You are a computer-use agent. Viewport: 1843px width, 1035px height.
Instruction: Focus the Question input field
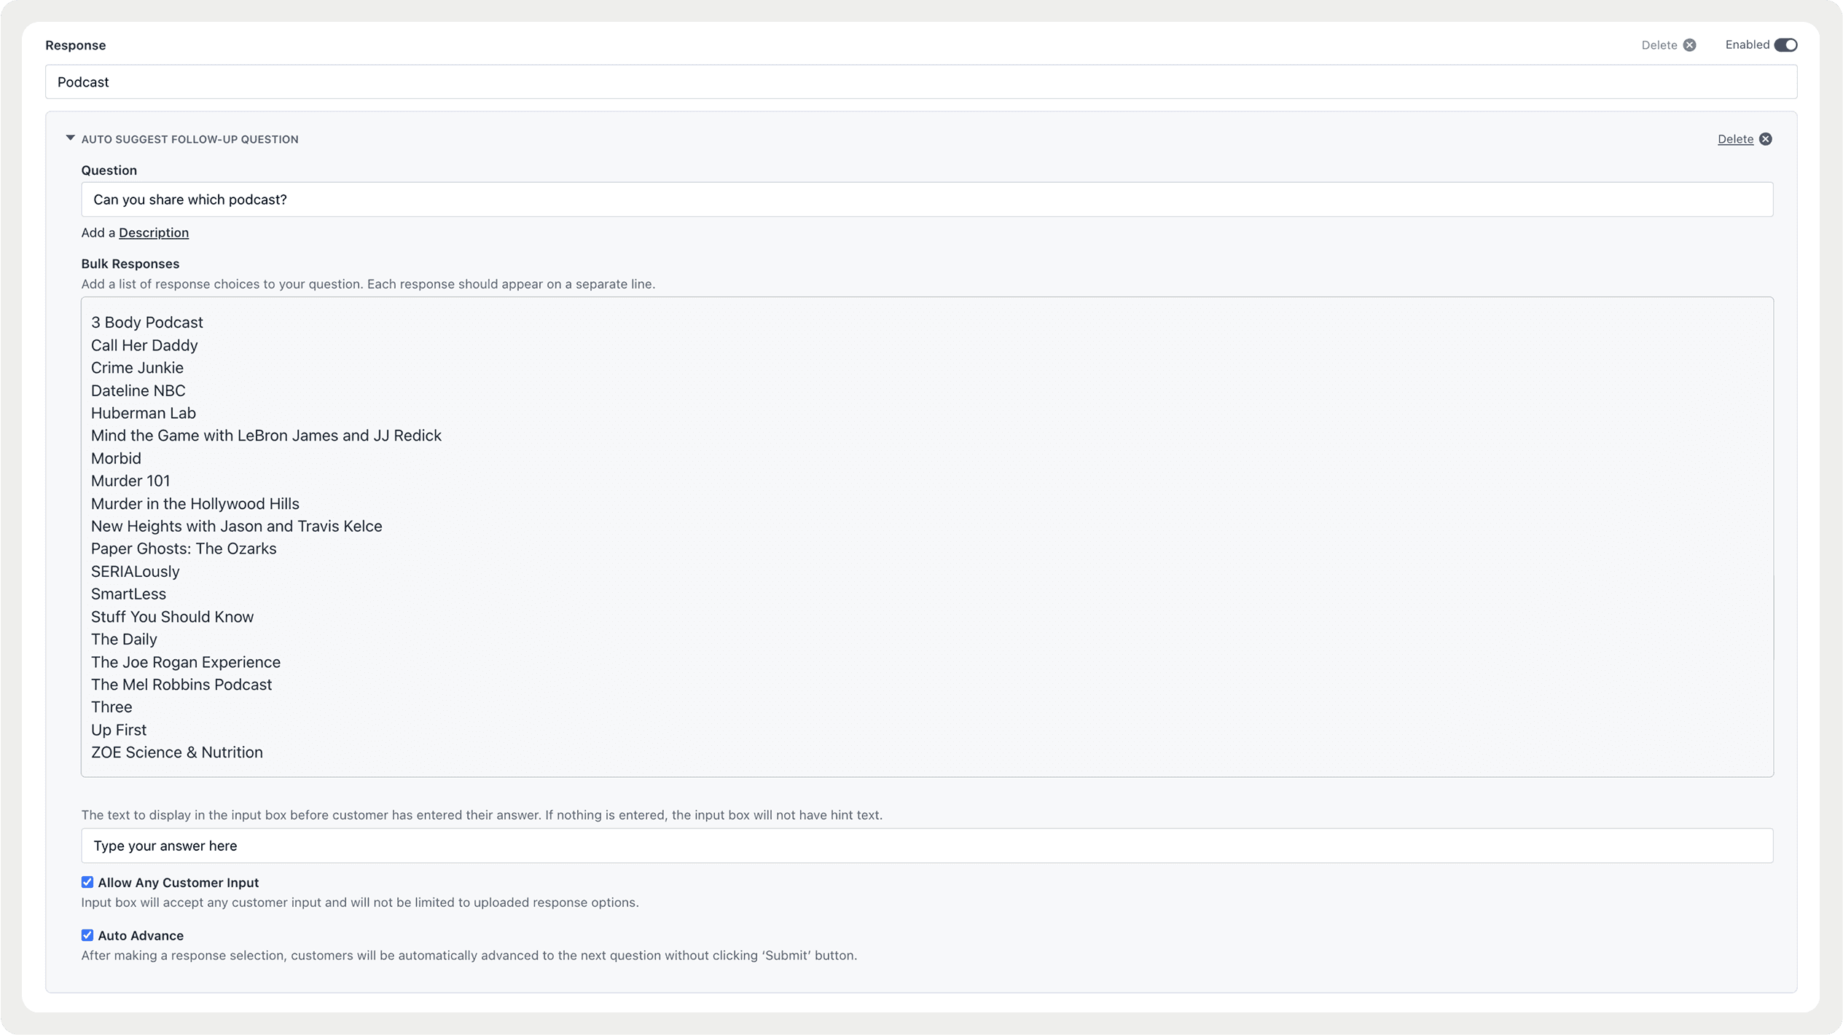[x=927, y=200]
